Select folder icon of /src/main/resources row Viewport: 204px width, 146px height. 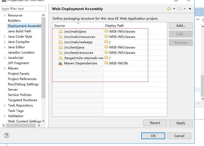pyautogui.click(x=61, y=37)
